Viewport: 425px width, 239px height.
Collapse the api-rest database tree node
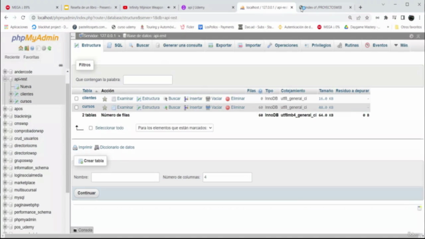5,79
